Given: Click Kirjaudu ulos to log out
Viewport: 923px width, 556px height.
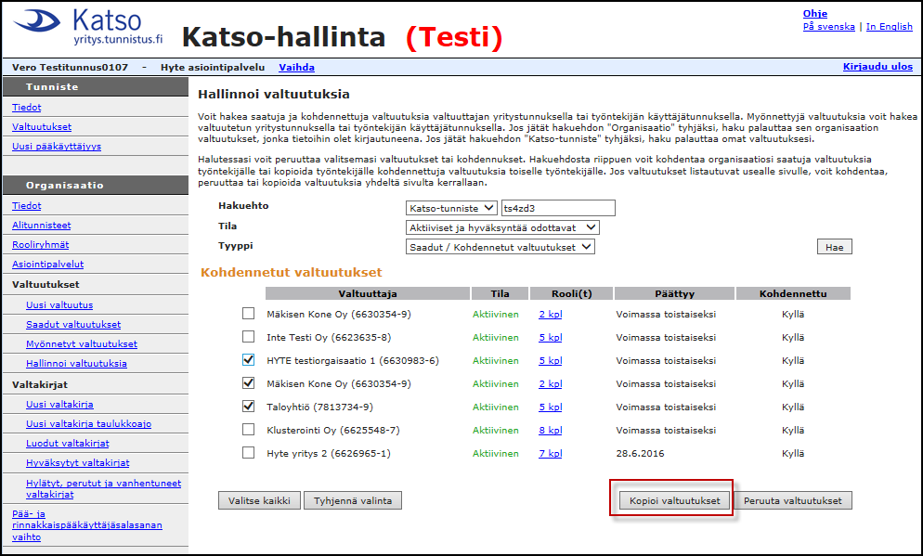Looking at the screenshot, I should point(877,67).
